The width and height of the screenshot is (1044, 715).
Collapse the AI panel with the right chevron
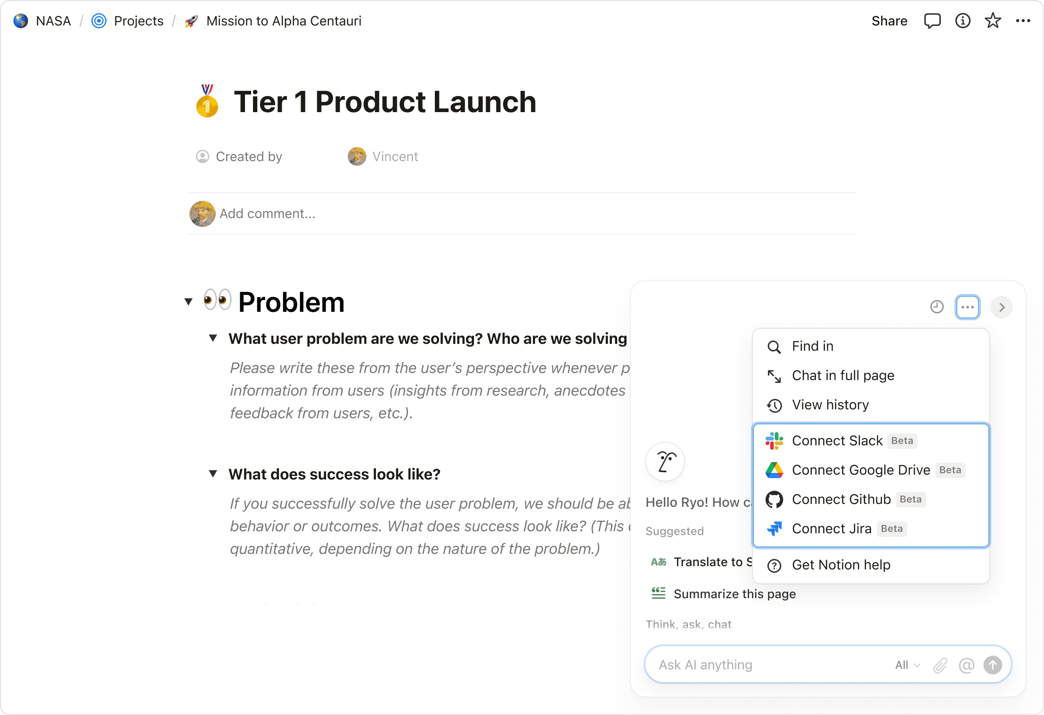tap(1002, 307)
